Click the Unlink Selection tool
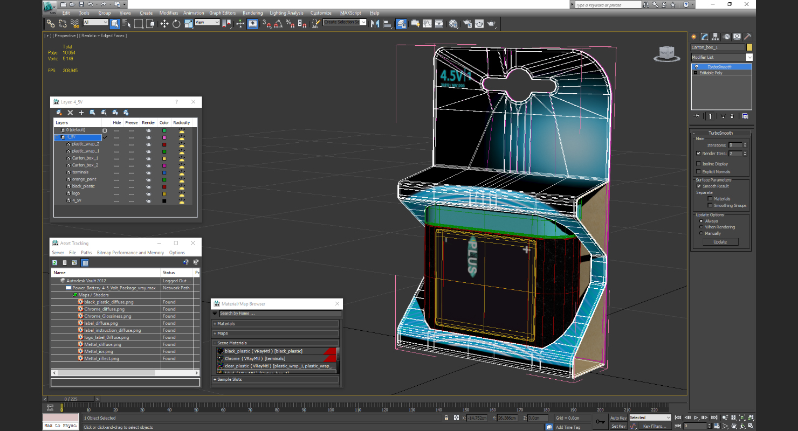Screen dimensions: 798x431 pyautogui.click(x=63, y=24)
